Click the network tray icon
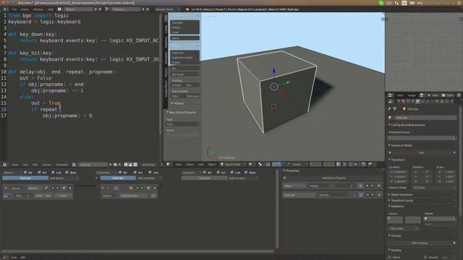This screenshot has width=463, height=260. coord(396,3)
